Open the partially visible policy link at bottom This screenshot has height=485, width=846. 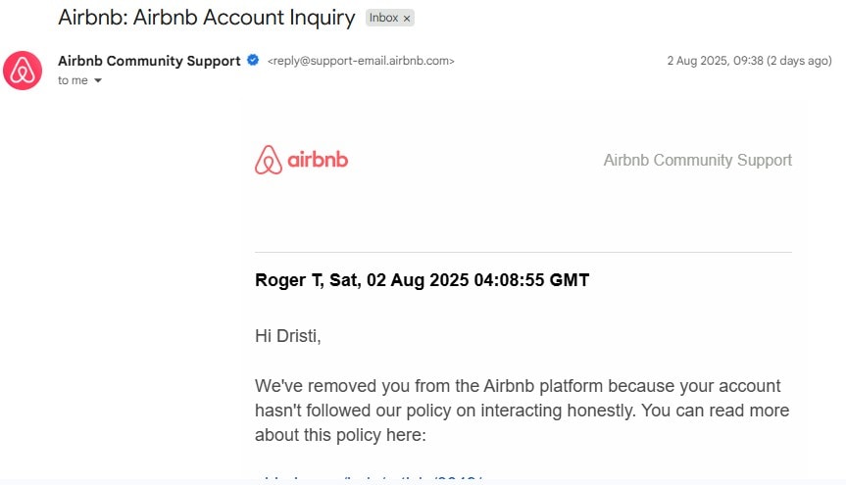pos(369,478)
